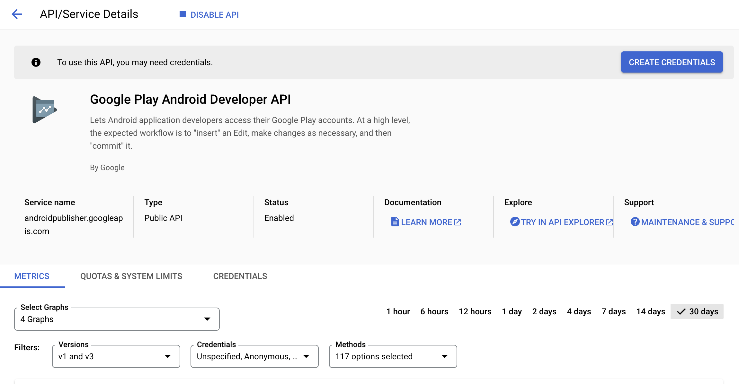This screenshot has width=739, height=384.
Task: Select the 1 hour time range
Action: click(x=398, y=311)
